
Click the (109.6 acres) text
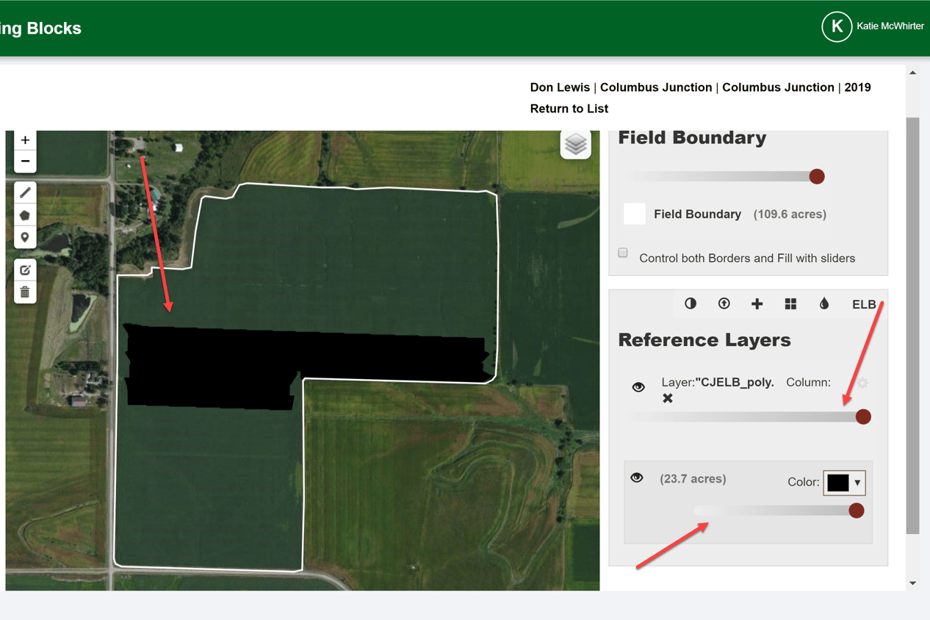coord(790,215)
